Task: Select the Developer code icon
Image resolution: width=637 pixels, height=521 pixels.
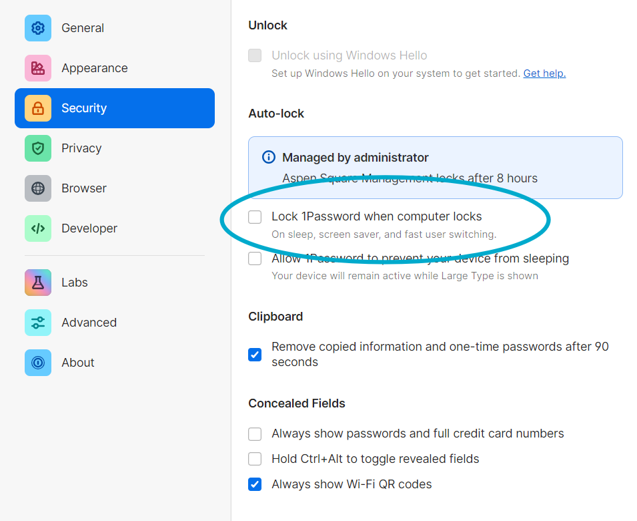Action: [38, 228]
